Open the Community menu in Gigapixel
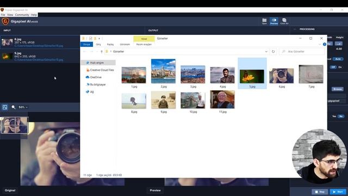348x196 pixels. pyautogui.click(x=22, y=15)
